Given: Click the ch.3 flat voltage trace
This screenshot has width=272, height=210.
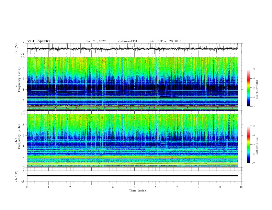Looking at the screenshot, I should tap(133, 176).
